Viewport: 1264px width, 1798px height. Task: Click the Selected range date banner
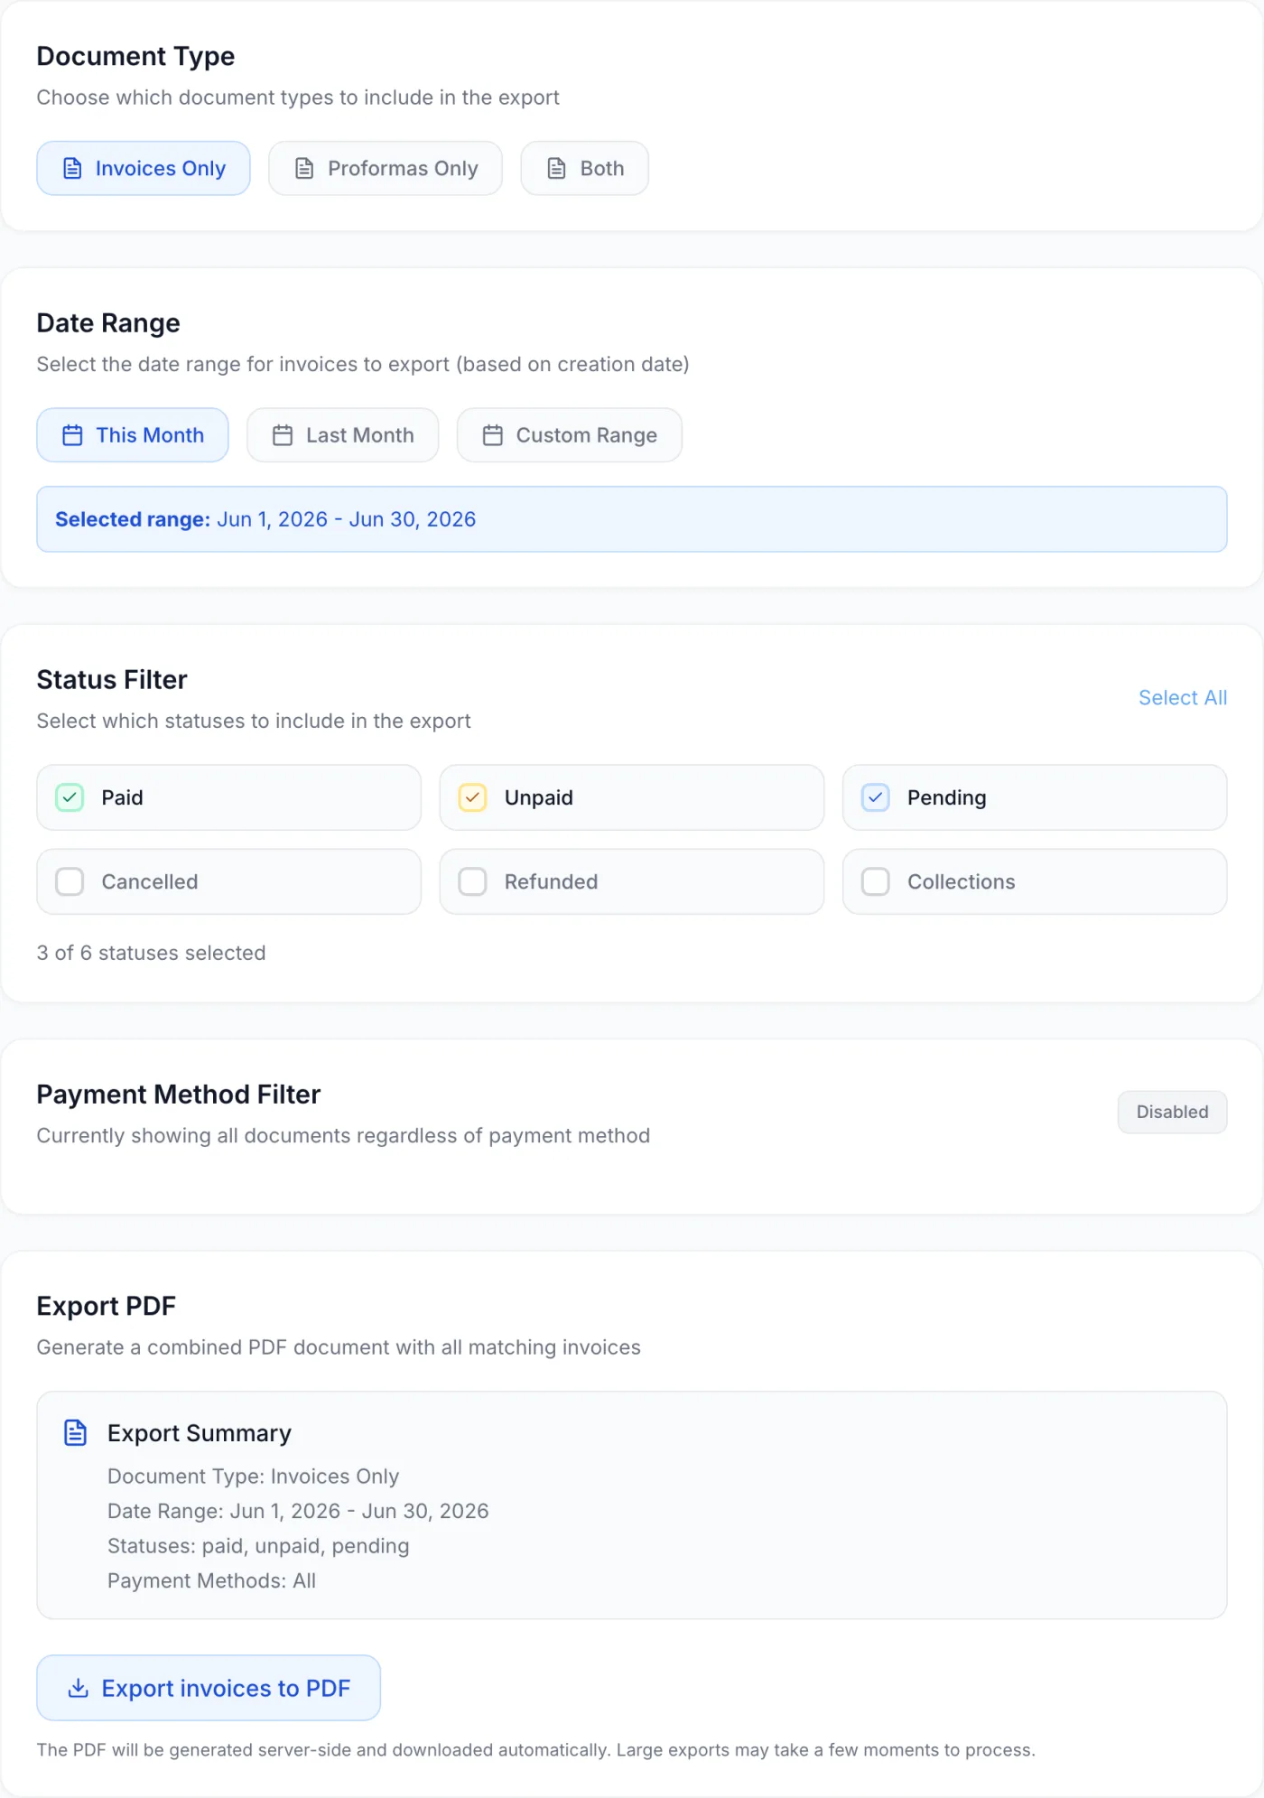[632, 519]
